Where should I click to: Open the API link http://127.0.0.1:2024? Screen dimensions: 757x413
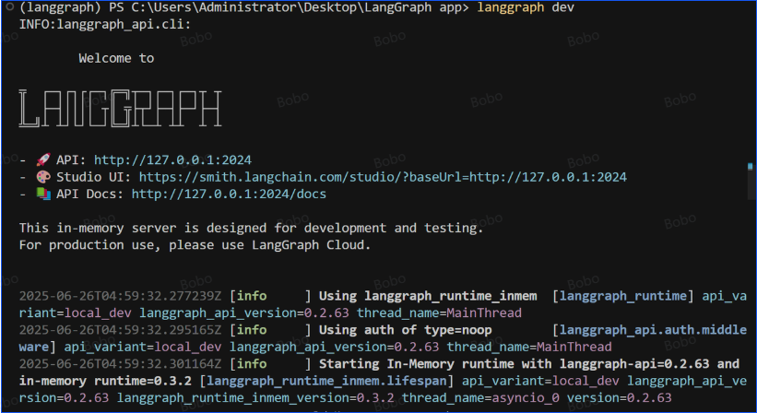click(172, 159)
